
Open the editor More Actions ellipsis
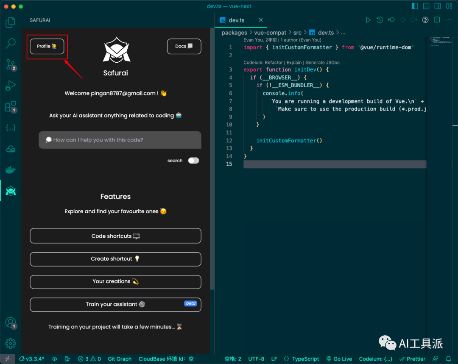pos(448,20)
